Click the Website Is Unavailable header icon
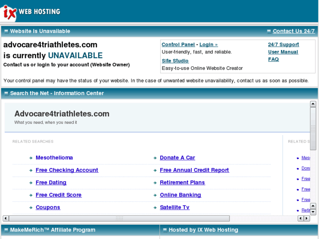 point(6,31)
